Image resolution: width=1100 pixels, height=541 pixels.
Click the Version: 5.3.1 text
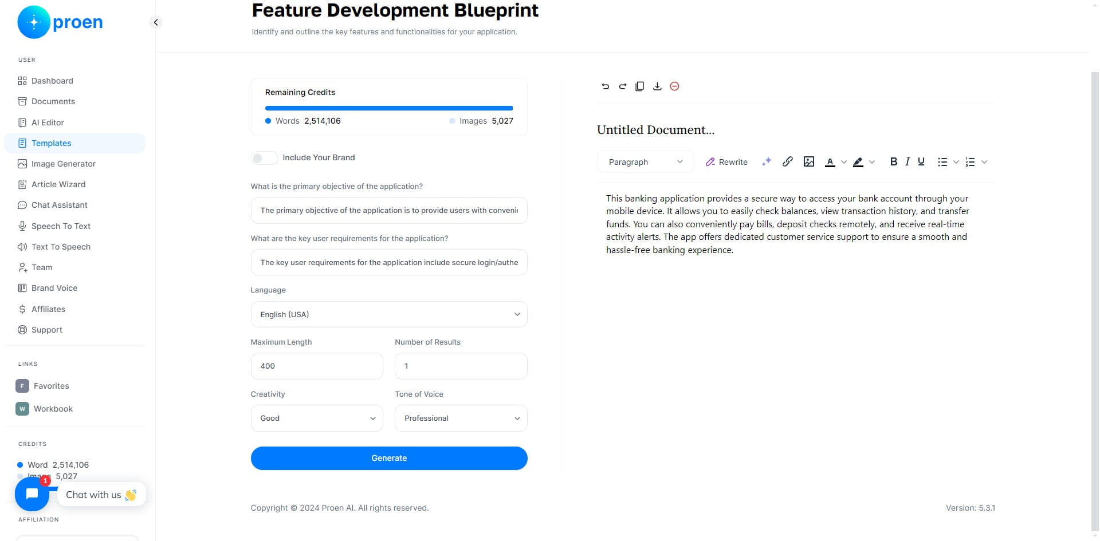(x=970, y=508)
